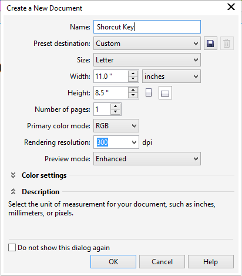Open the Preset destination dropdown

tap(147, 44)
